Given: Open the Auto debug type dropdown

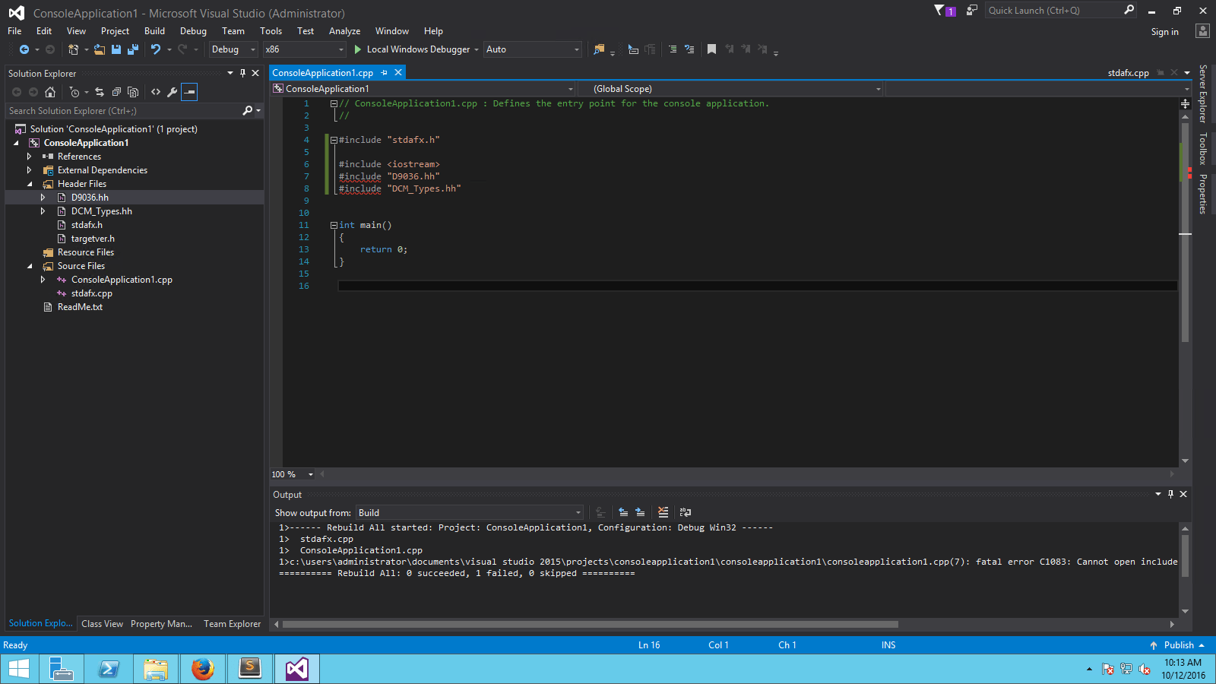Looking at the screenshot, I should coord(533,49).
